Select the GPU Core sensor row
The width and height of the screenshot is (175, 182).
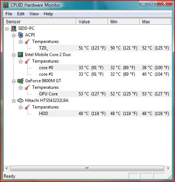105,94
